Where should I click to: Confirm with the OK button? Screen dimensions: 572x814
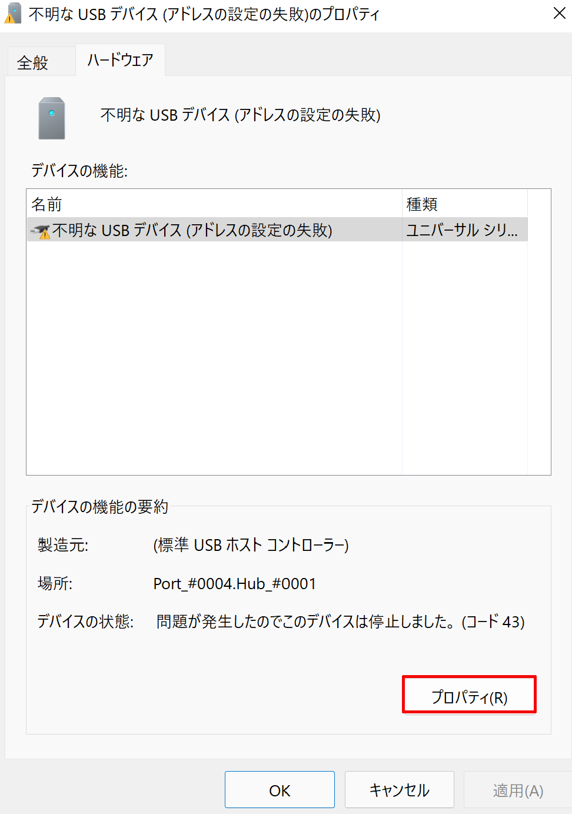[x=279, y=790]
